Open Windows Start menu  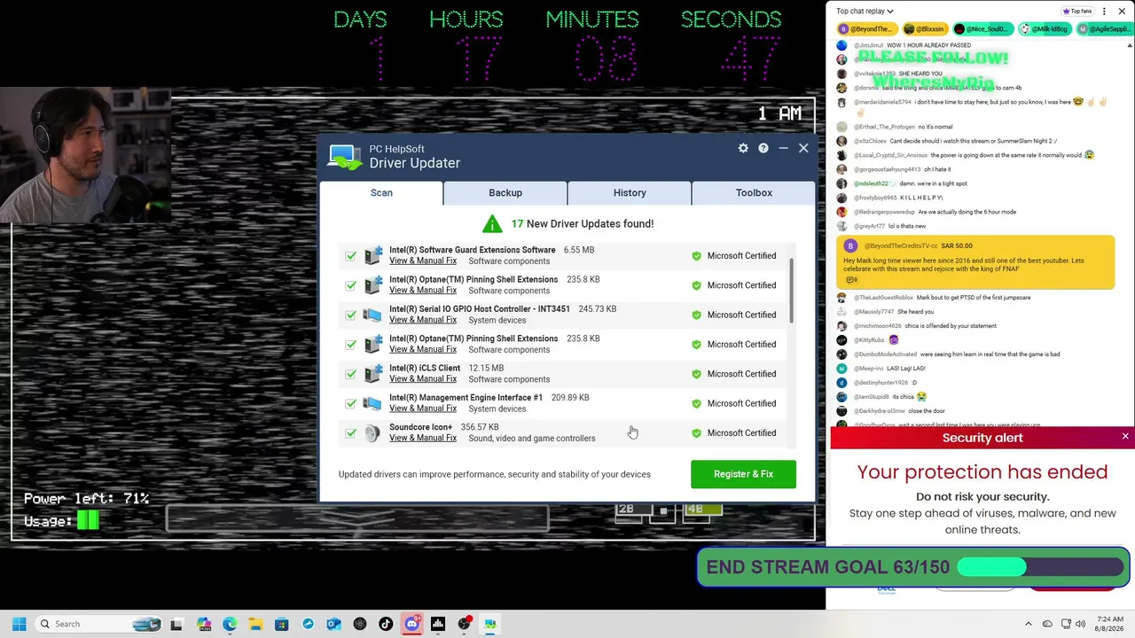[x=19, y=624]
